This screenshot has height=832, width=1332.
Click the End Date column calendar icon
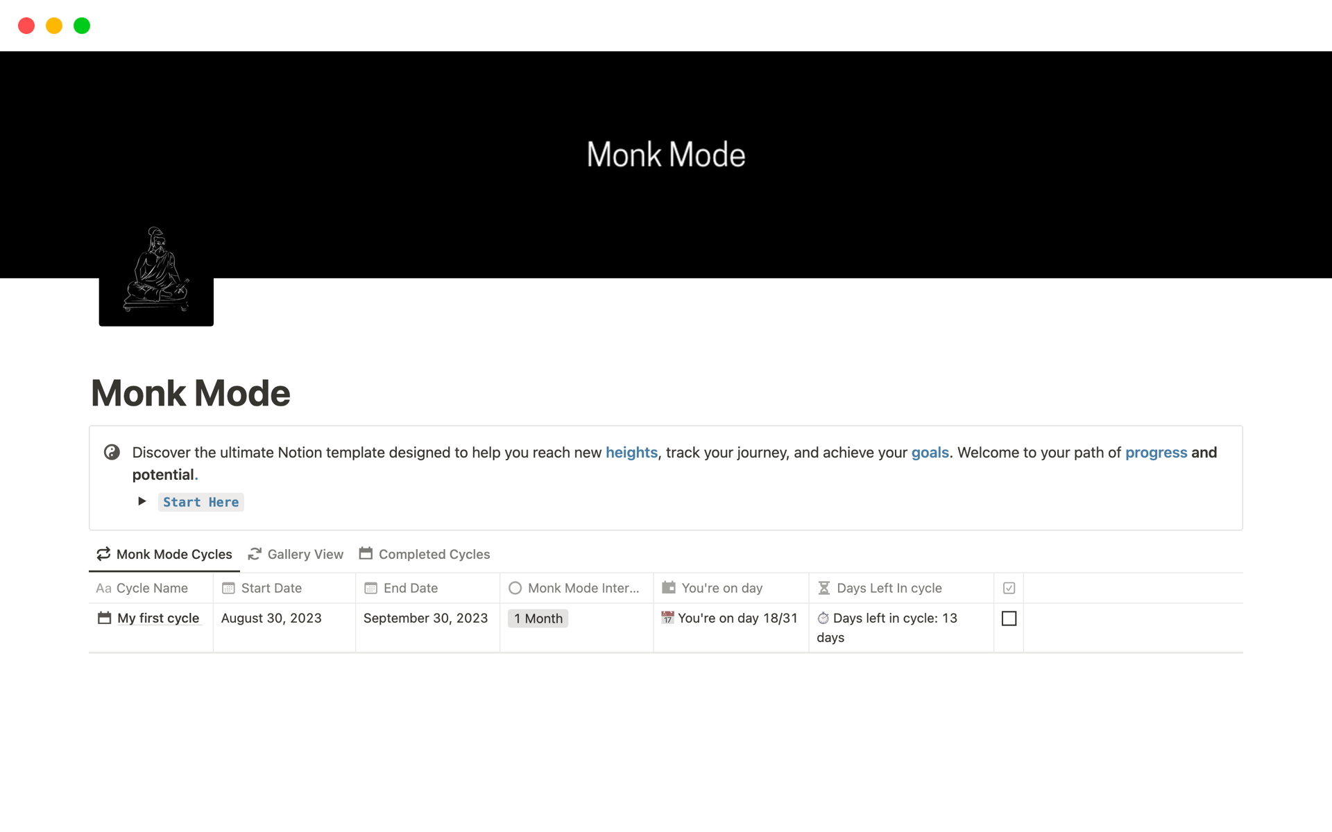pyautogui.click(x=370, y=588)
